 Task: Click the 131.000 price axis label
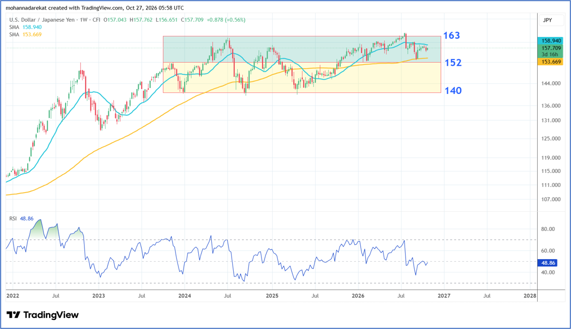tap(551, 120)
